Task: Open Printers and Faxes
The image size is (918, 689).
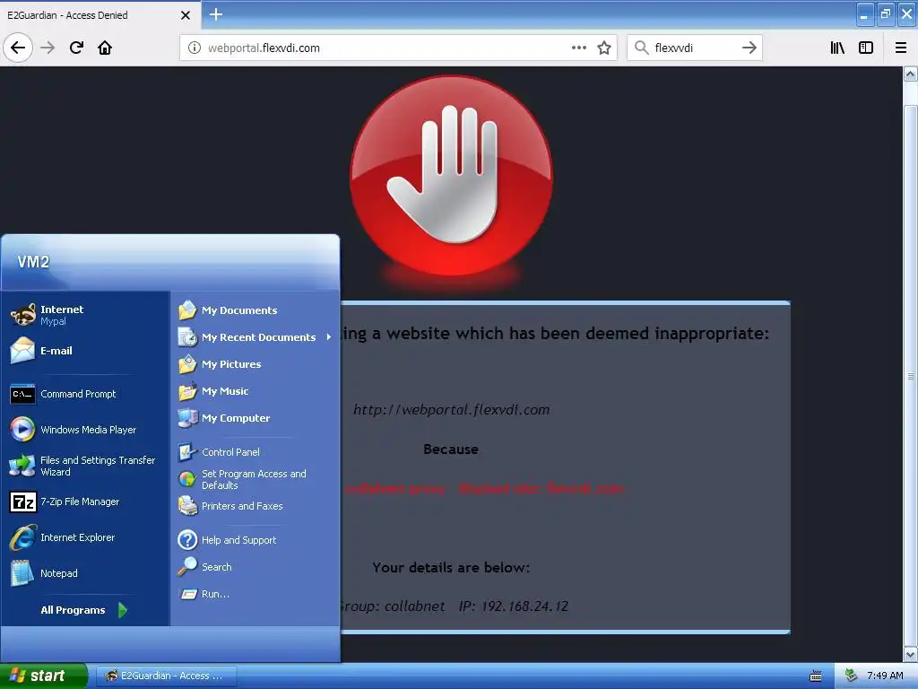Action: point(255,506)
